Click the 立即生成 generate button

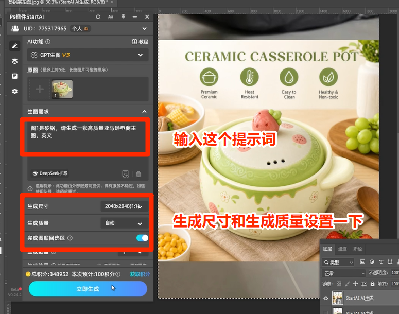click(x=88, y=289)
